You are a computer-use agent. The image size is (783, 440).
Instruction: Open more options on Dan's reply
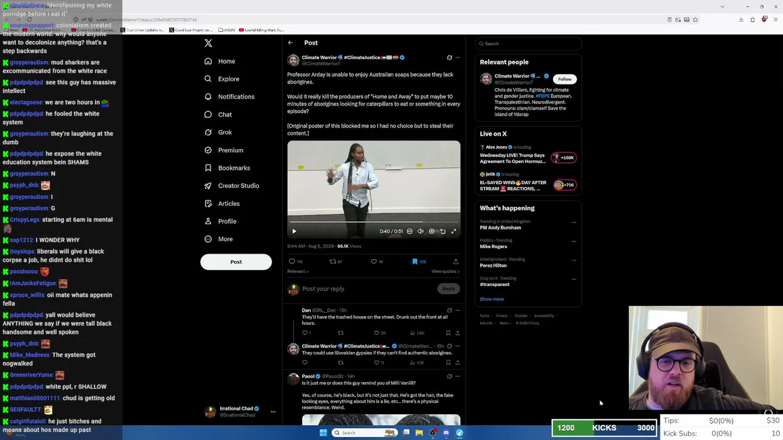(458, 310)
